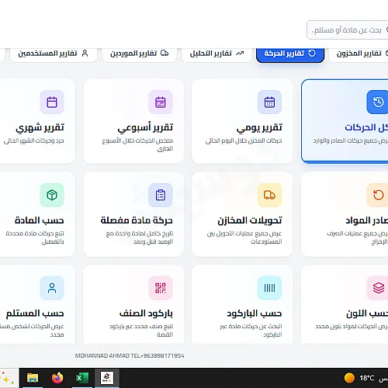Select the تقارير الحركة tab
The height and width of the screenshot is (388, 388).
(x=290, y=54)
